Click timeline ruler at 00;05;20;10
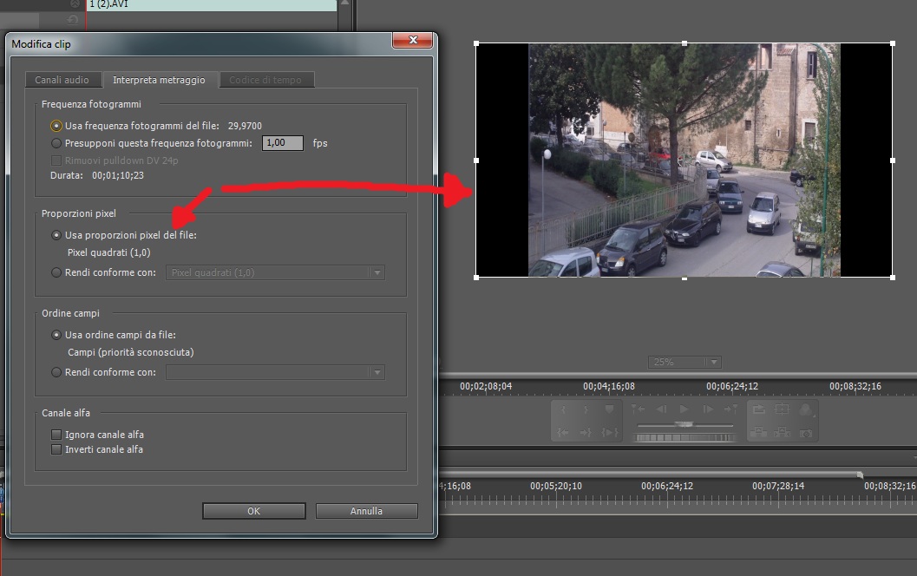Image resolution: width=917 pixels, height=576 pixels. (556, 486)
